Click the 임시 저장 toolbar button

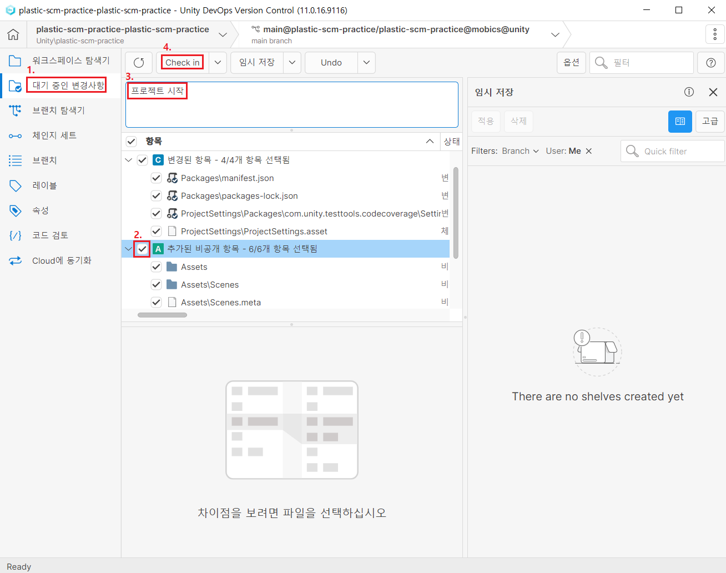[x=257, y=63]
